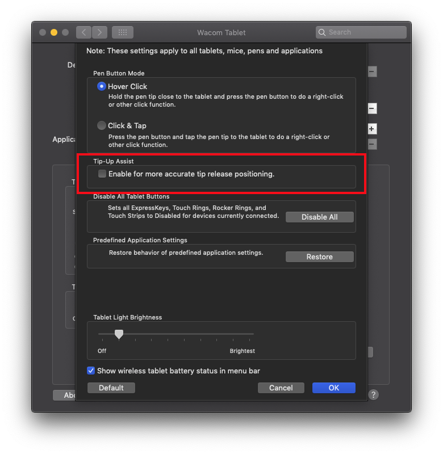
Task: Click the Tablet Light Brightness slider thumb
Action: (x=119, y=334)
